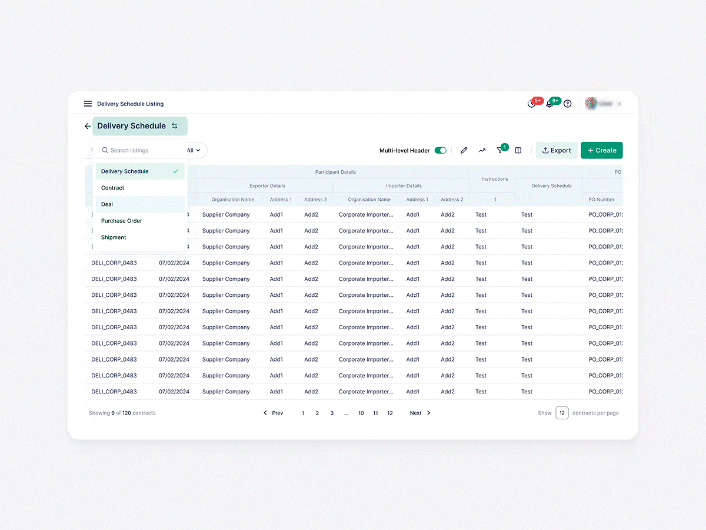Viewport: 706px width, 530px height.
Task: Click the pagination ellipsis
Action: (346, 413)
